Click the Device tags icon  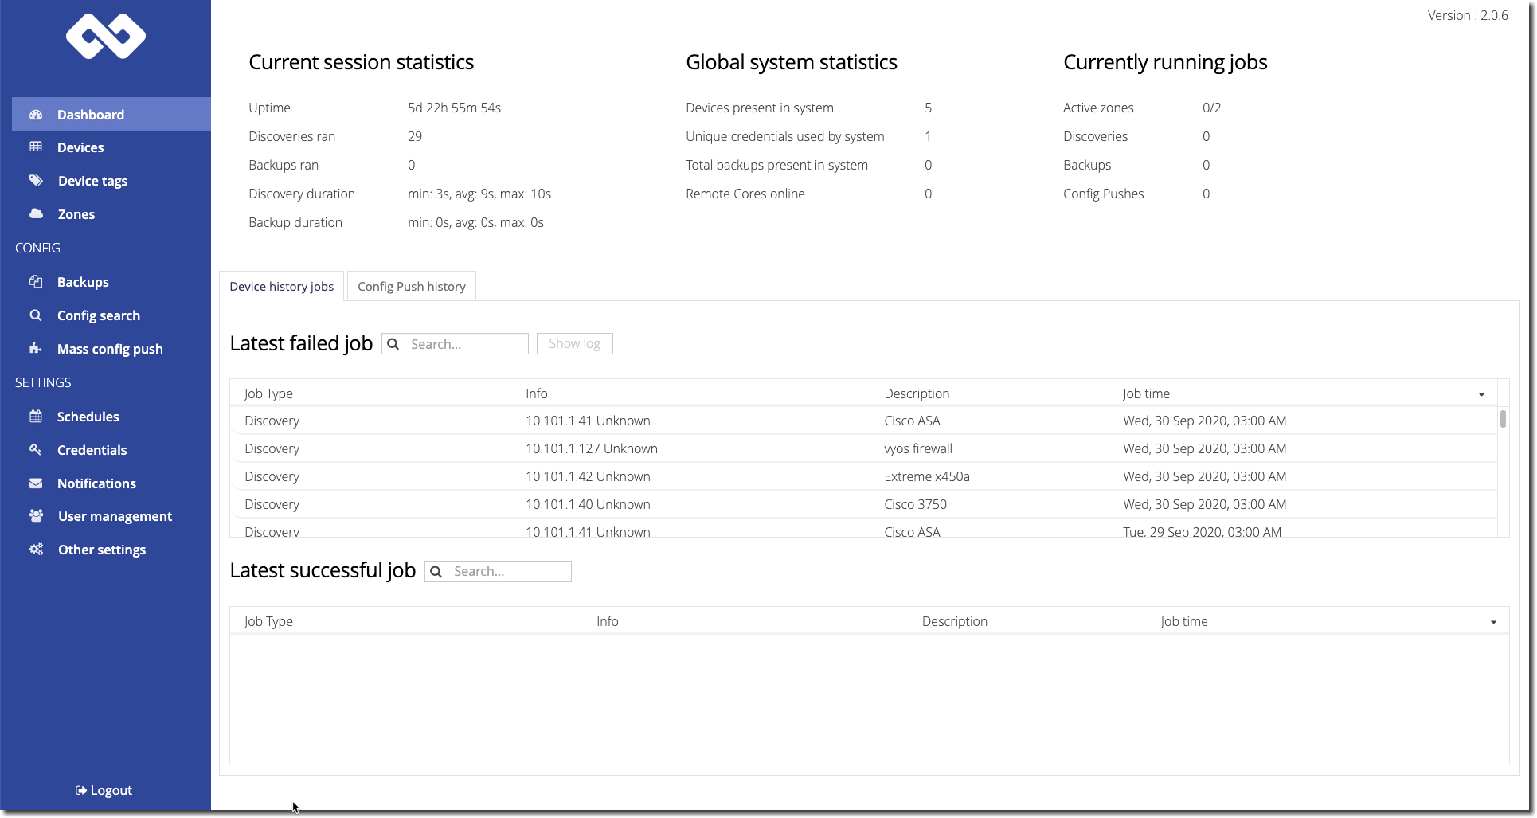click(x=36, y=181)
